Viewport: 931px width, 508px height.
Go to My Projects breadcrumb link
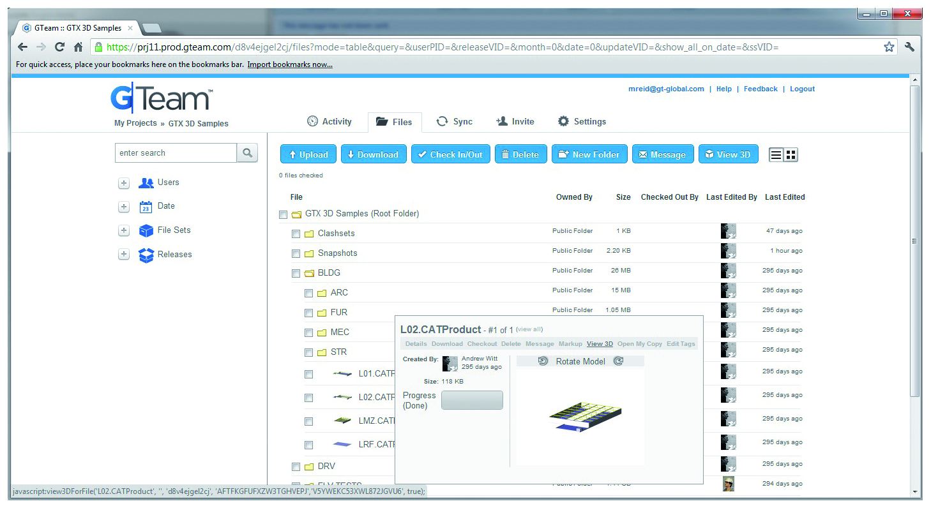click(135, 123)
